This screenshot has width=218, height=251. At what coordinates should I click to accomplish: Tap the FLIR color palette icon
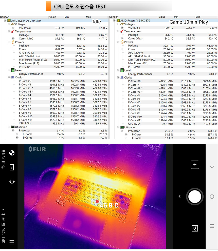click(12, 153)
